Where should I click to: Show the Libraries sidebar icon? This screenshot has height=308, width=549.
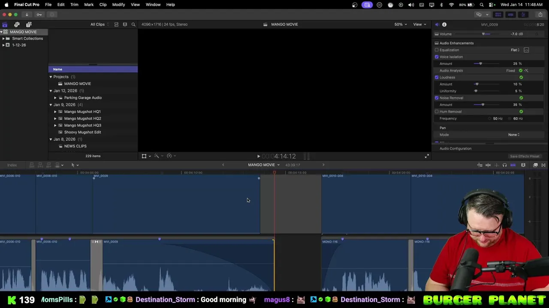point(5,25)
